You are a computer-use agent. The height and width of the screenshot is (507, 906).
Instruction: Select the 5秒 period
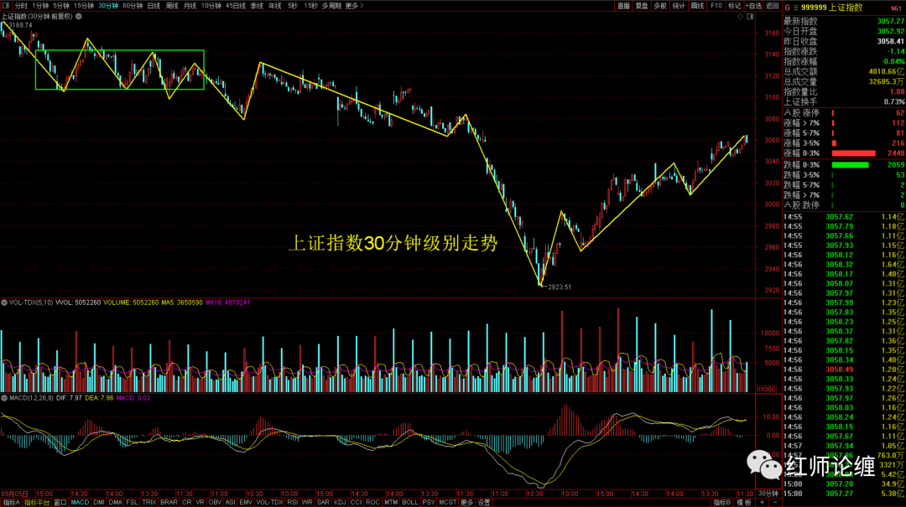293,6
